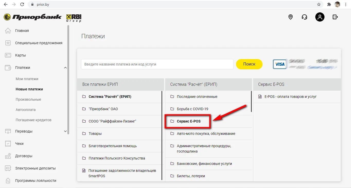Viewport: 351px width, 188px height.
Task: Go back with the browser back arrow
Action: (x=6, y=4)
